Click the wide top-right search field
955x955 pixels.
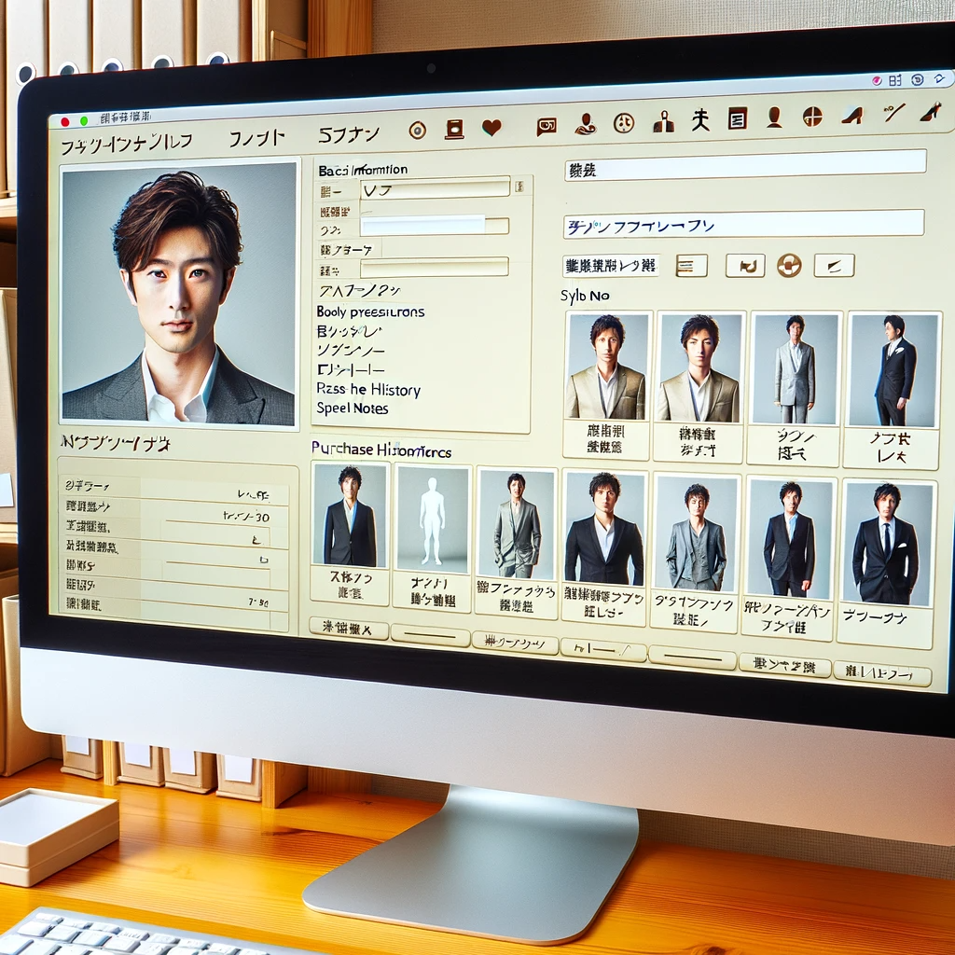point(745,165)
